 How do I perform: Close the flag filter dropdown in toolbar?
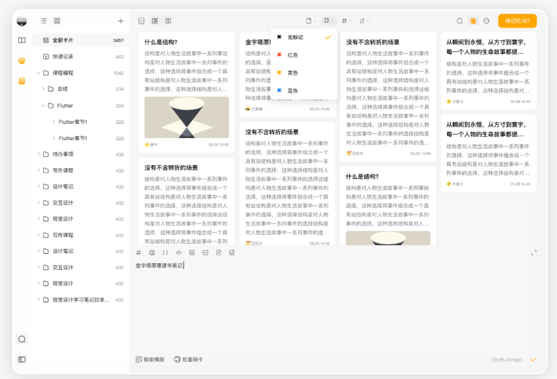pos(328,21)
